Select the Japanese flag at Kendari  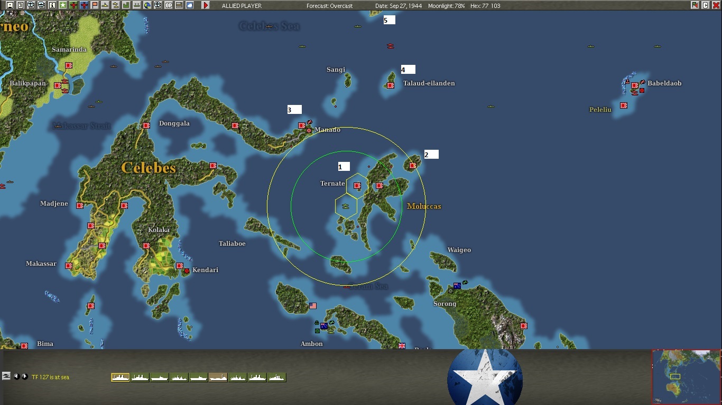pos(180,266)
